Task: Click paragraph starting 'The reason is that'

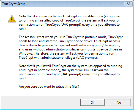Action: (x=71, y=47)
